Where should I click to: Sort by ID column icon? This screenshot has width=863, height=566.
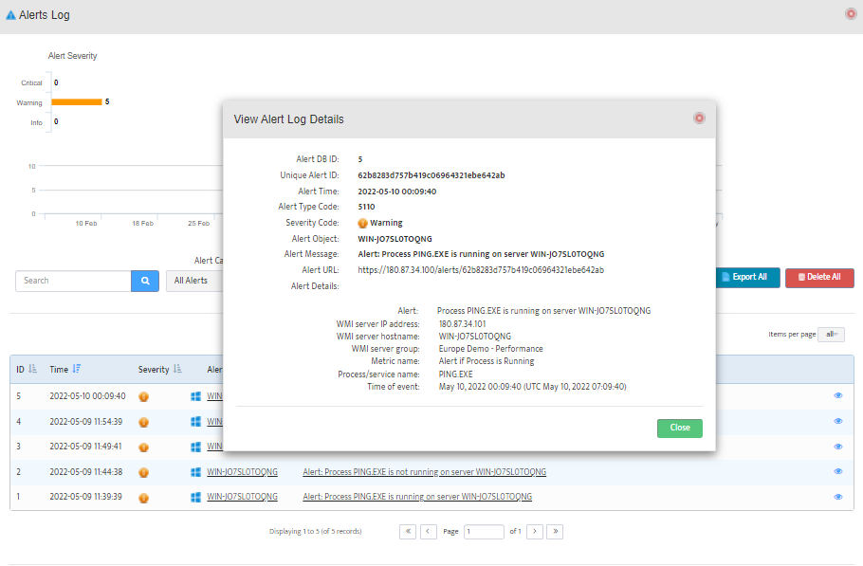32,369
